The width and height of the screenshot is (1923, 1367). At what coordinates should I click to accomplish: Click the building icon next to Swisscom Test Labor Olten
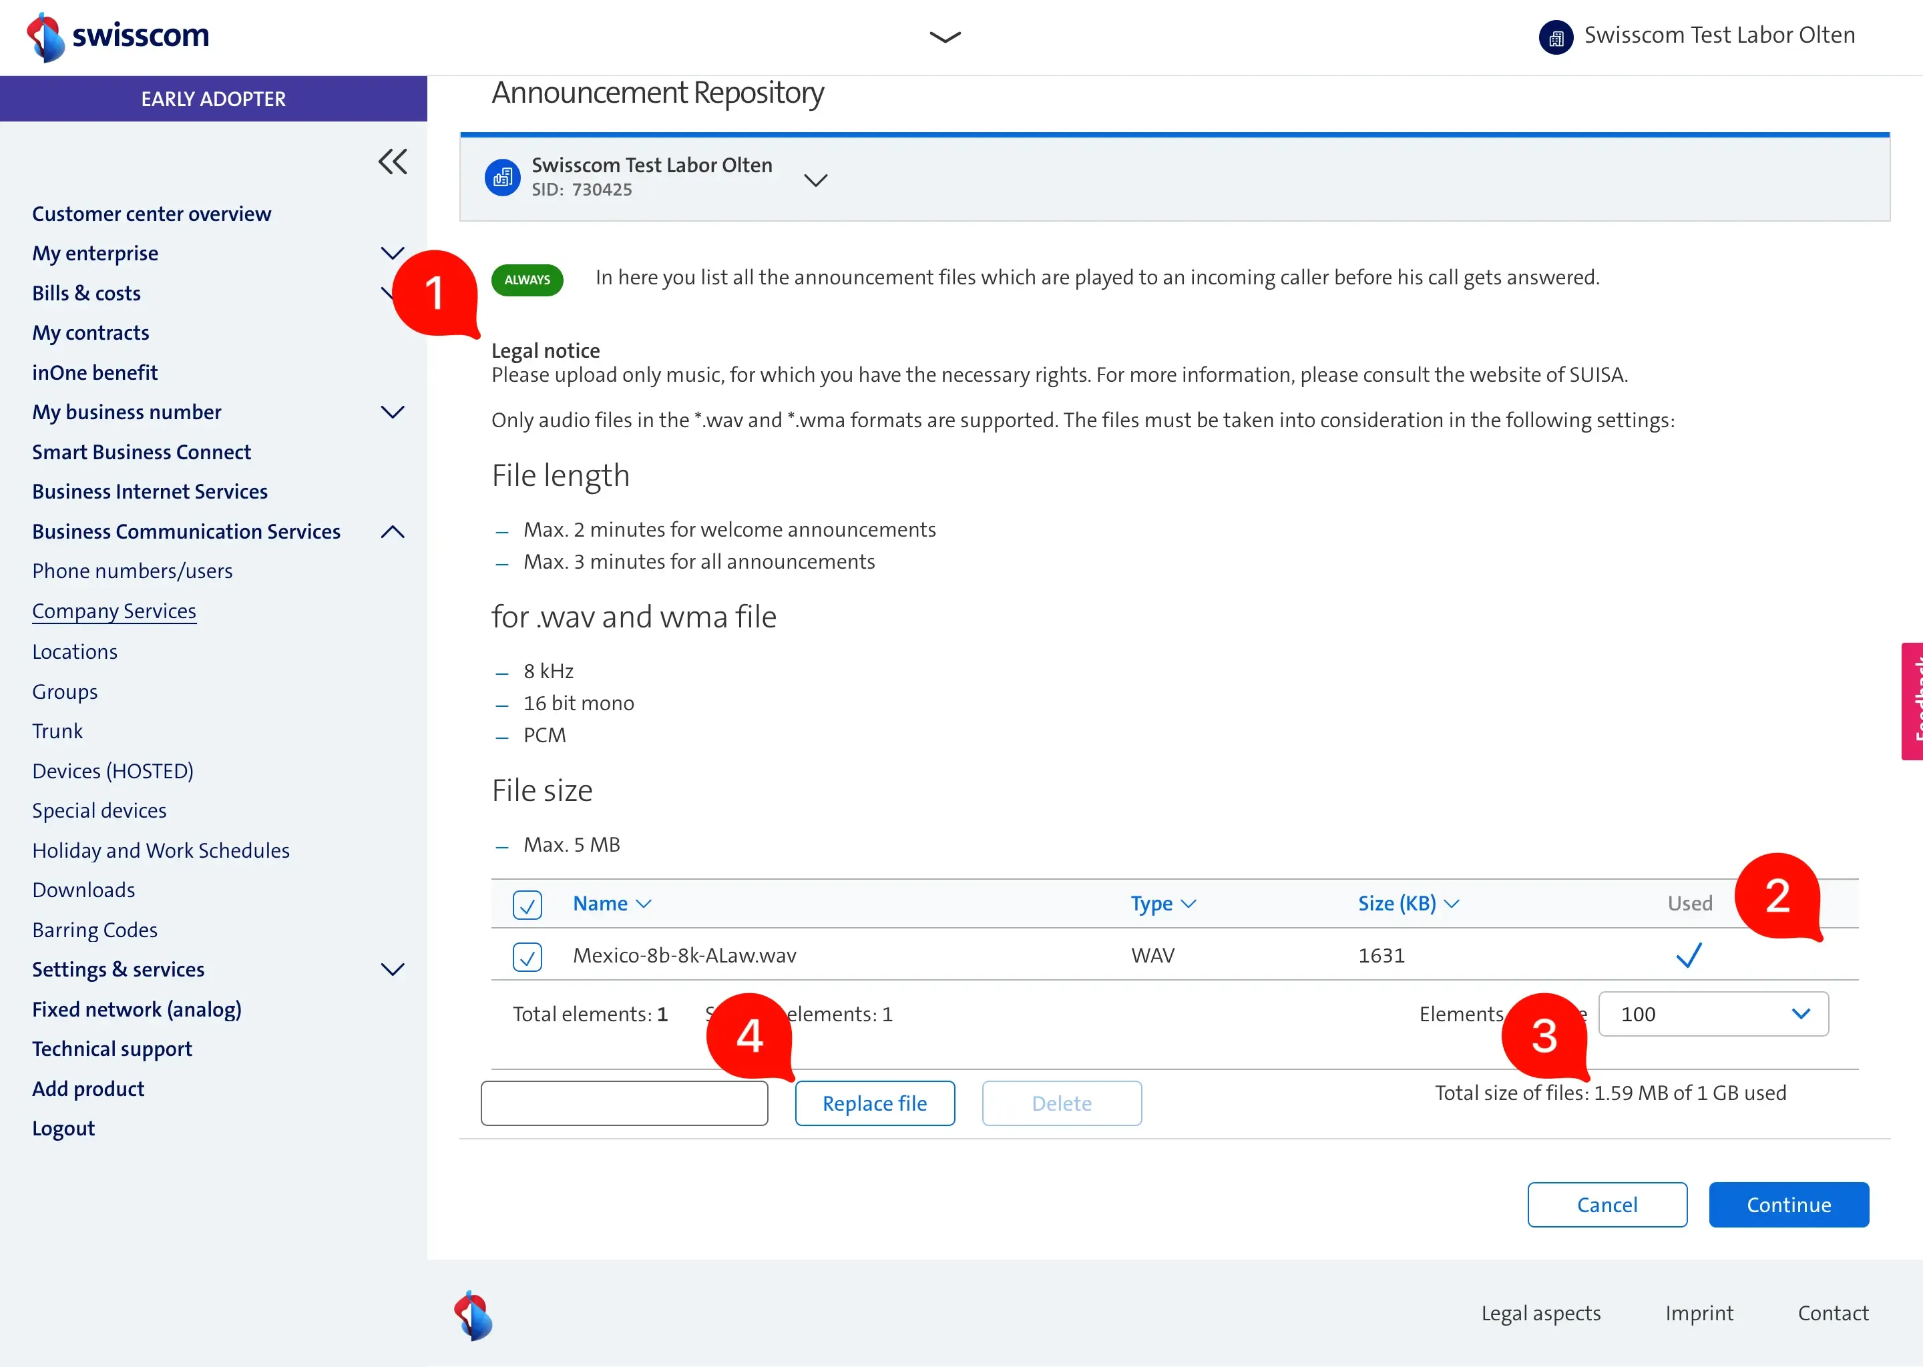[1555, 36]
